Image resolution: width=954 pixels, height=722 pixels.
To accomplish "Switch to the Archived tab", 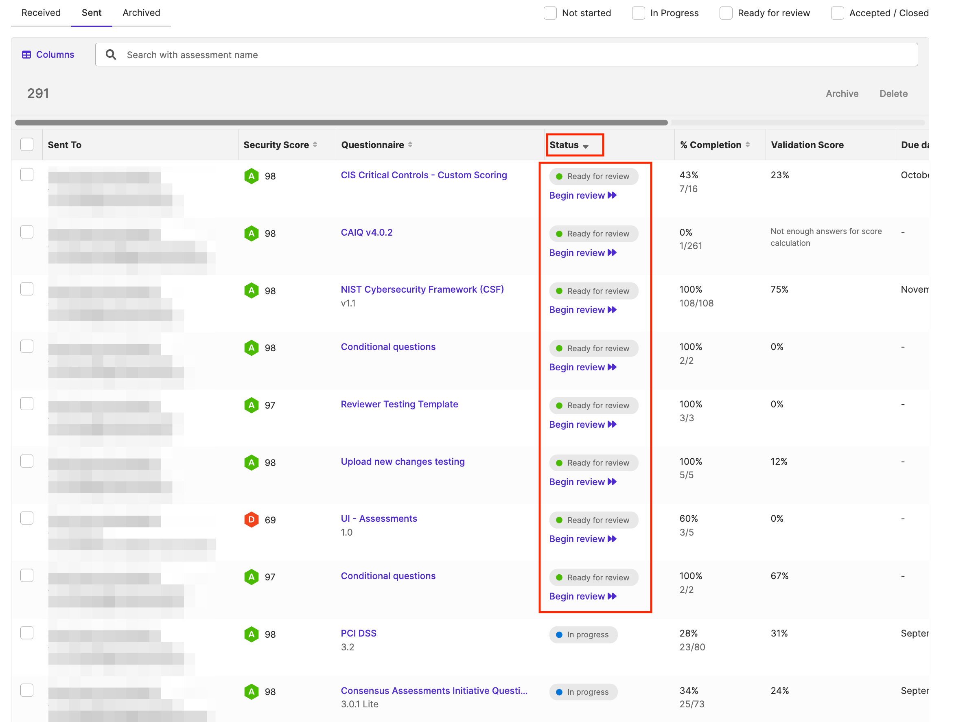I will point(142,13).
